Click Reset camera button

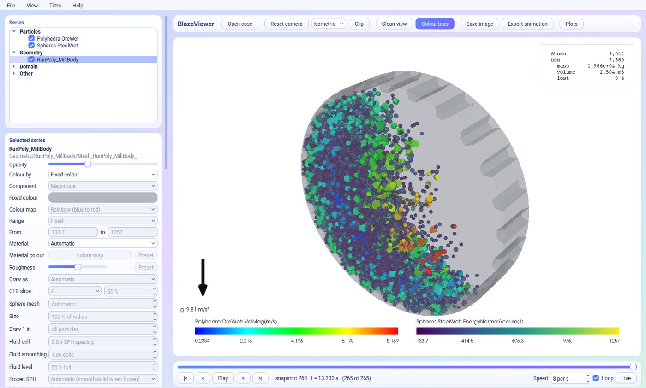click(286, 24)
